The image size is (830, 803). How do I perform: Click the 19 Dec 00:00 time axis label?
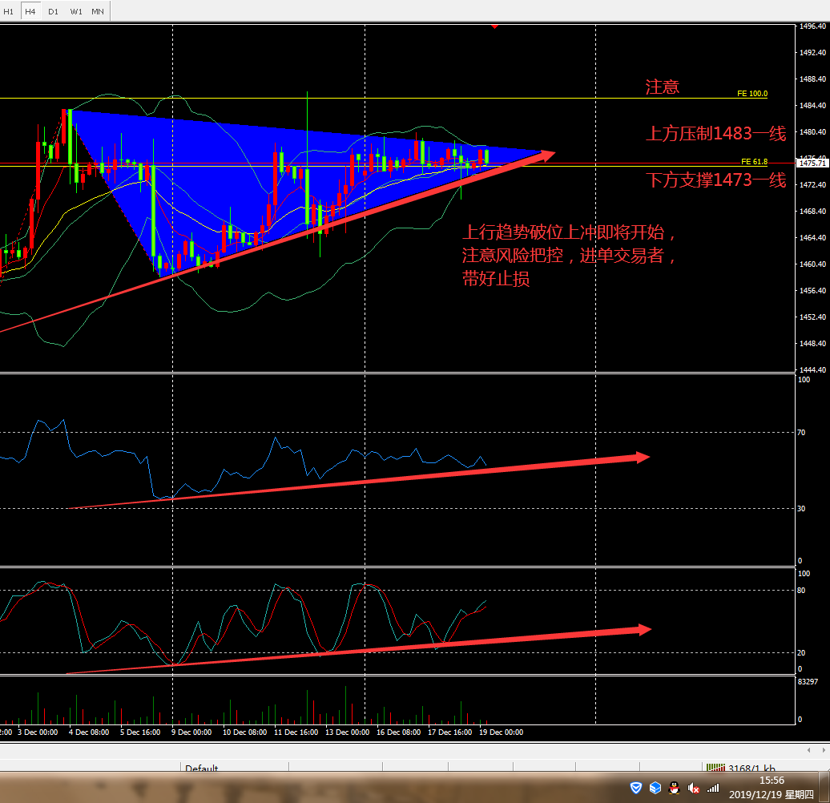pyautogui.click(x=502, y=732)
